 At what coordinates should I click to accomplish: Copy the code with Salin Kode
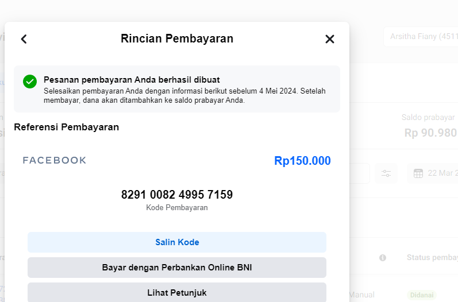point(177,242)
